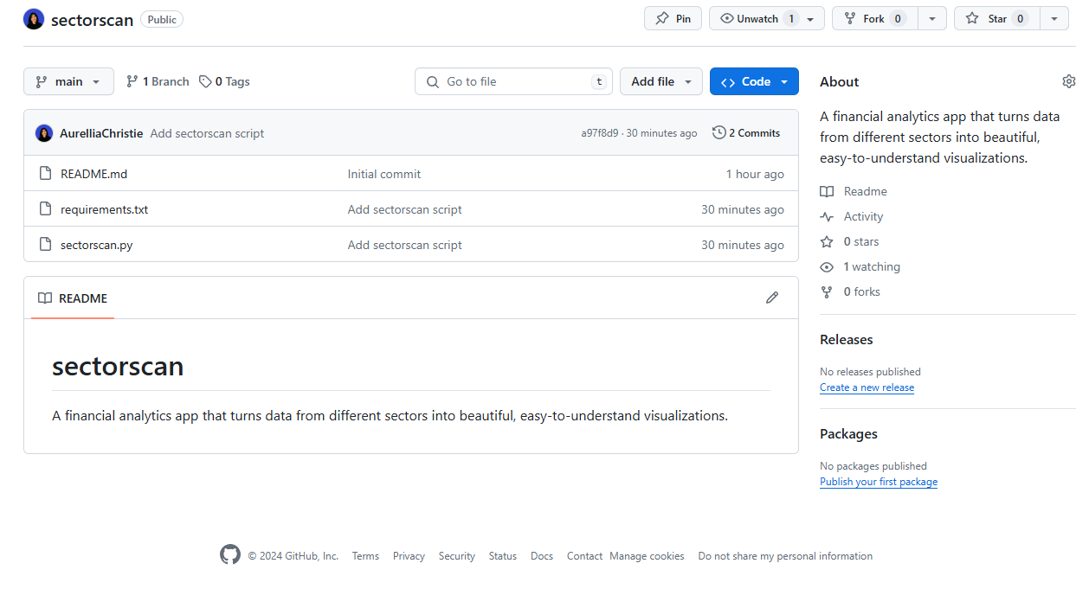Focus the Go to file search field
Screen dimensions: 1089x589
click(x=513, y=81)
